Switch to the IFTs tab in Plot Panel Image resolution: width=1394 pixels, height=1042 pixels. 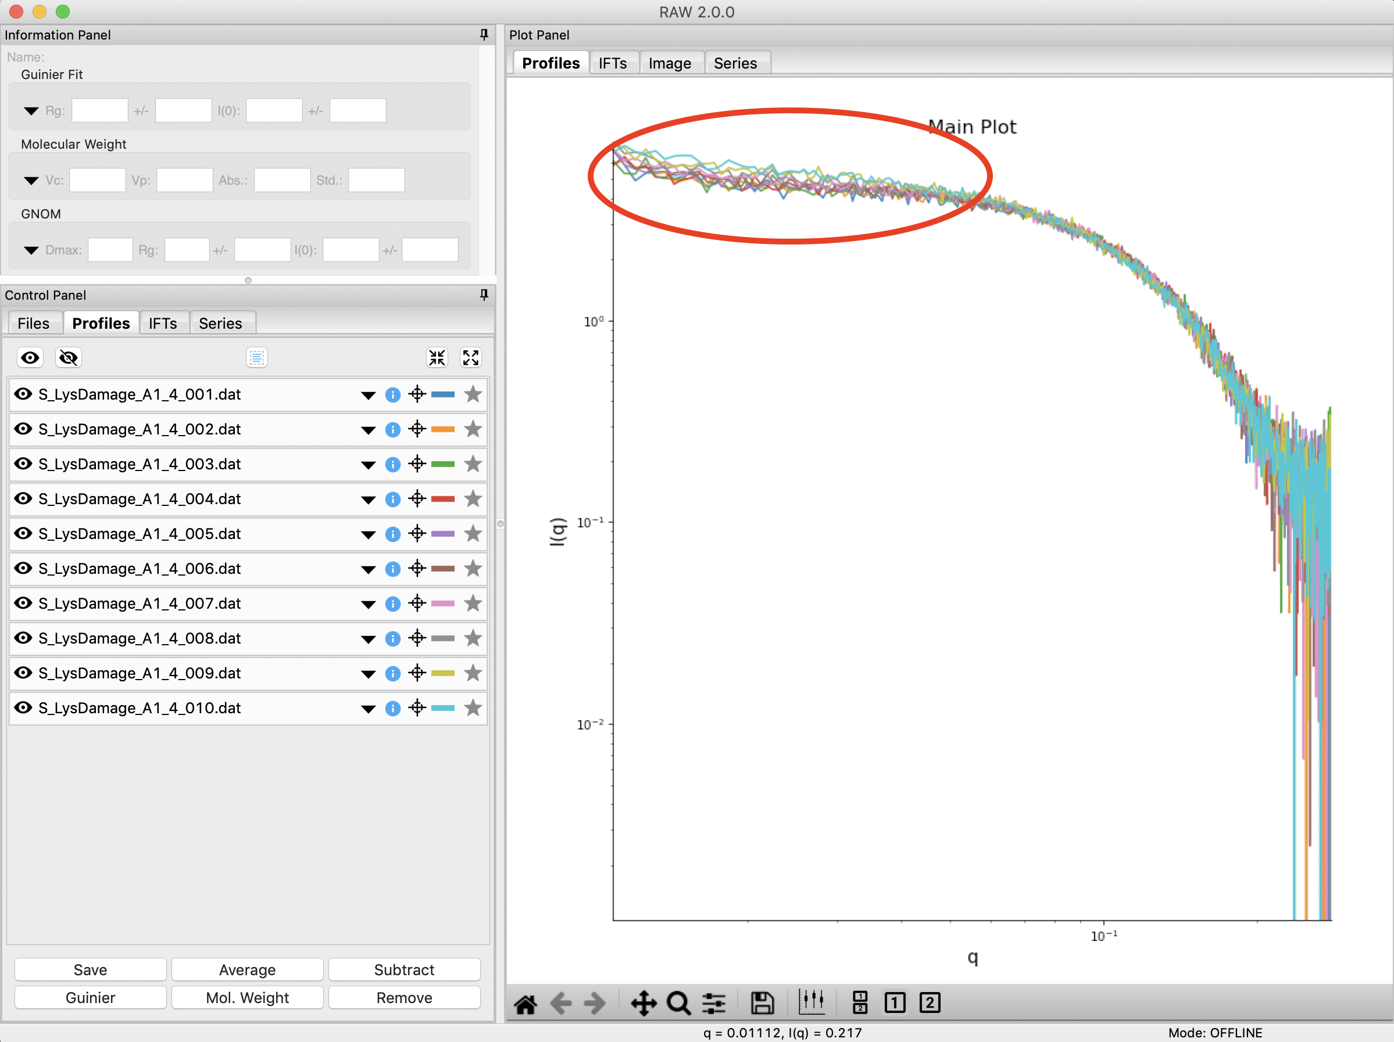[x=613, y=63]
